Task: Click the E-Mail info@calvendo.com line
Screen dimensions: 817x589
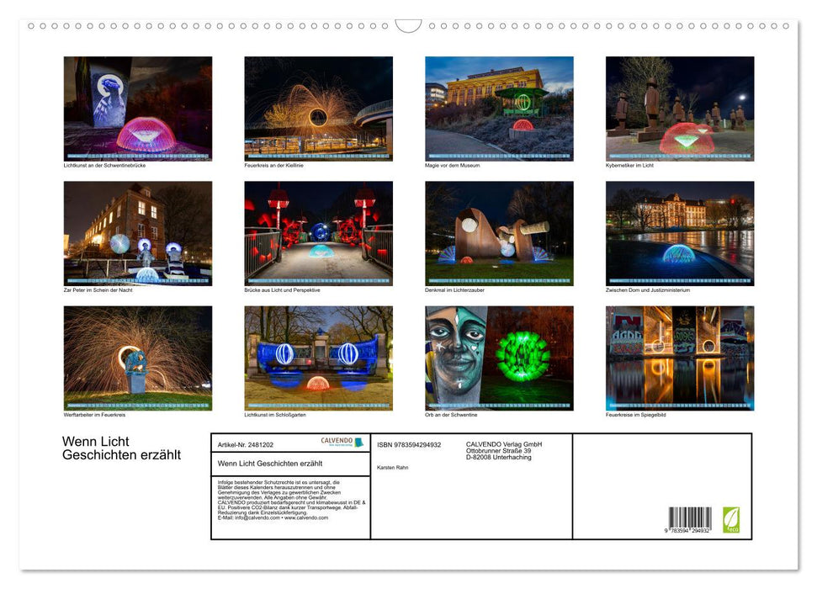Action: [273, 517]
